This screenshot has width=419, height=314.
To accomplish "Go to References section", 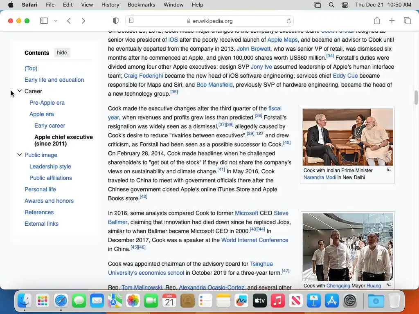I will pyautogui.click(x=39, y=213).
